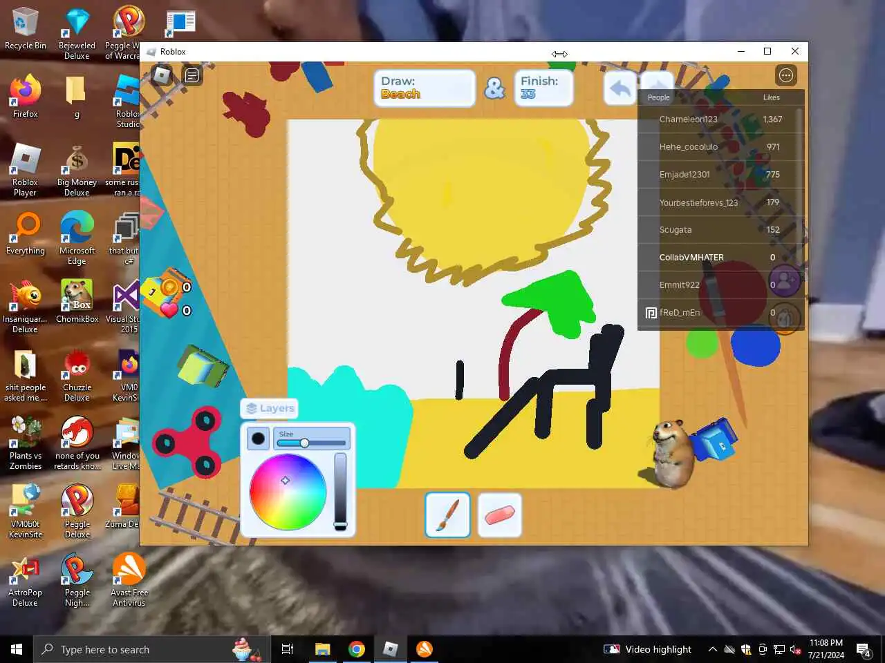Open the Roblox chat icon
Screen dimensions: 885x663
tap(192, 75)
